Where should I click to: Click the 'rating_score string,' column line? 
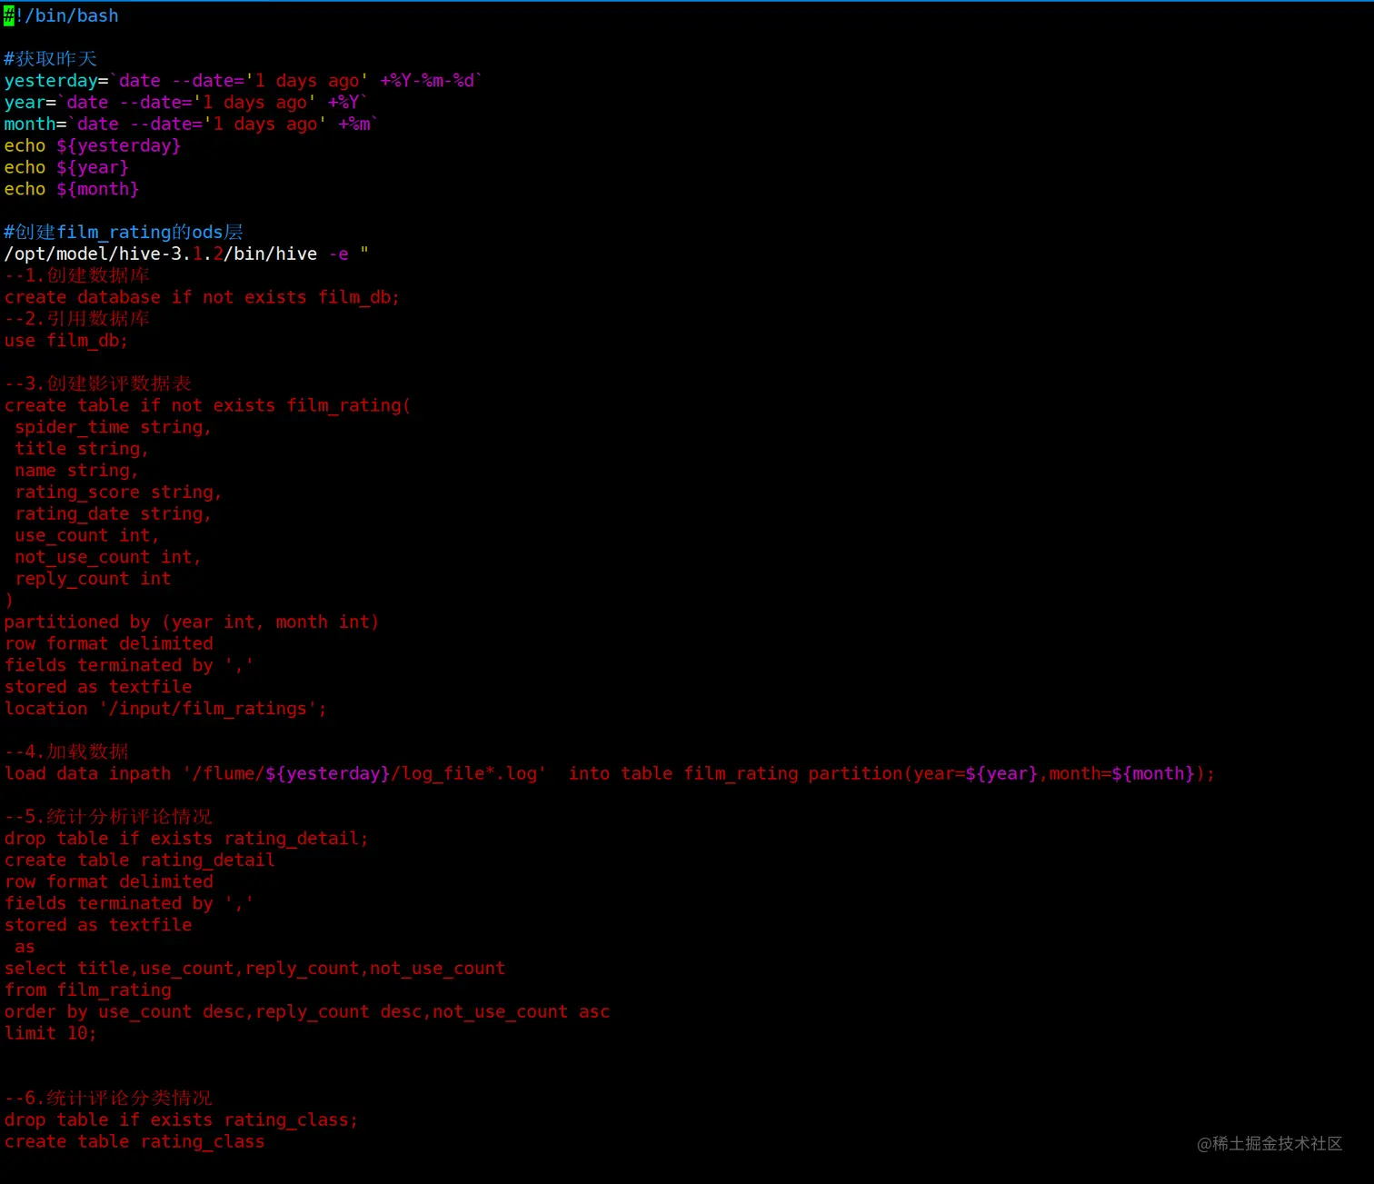118,493
